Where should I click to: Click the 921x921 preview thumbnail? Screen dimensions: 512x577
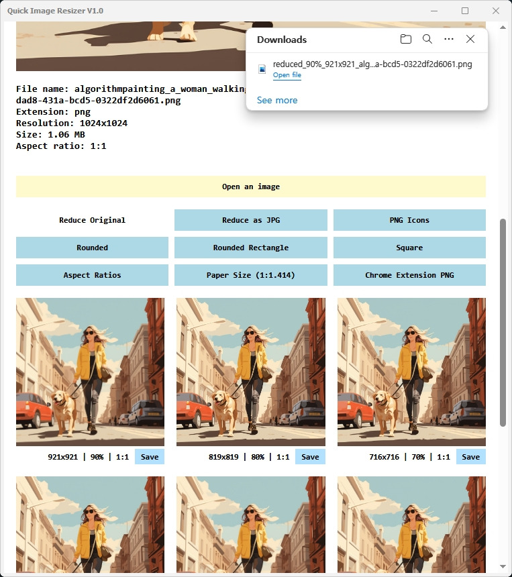click(90, 372)
